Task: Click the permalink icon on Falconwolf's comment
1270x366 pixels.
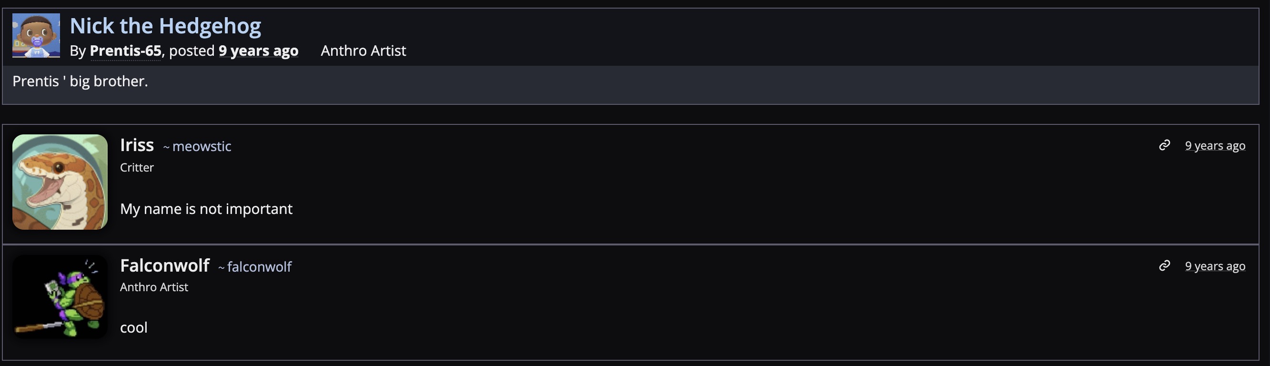Action: [x=1164, y=266]
